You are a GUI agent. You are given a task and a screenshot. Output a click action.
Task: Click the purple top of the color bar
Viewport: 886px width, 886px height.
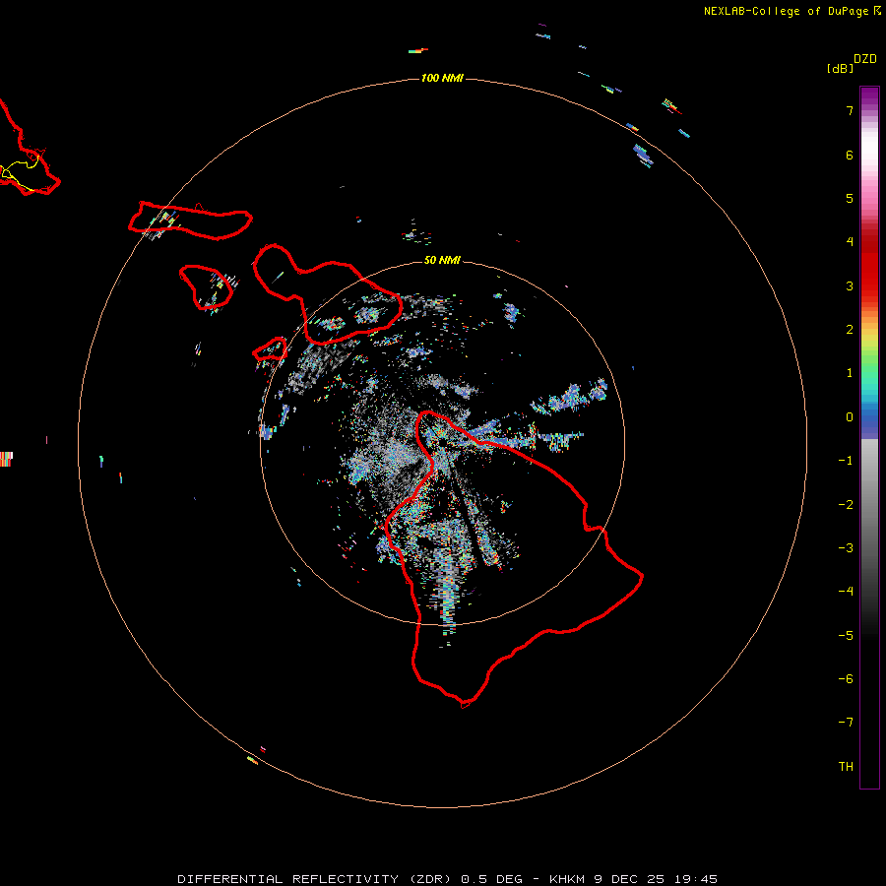(x=869, y=97)
